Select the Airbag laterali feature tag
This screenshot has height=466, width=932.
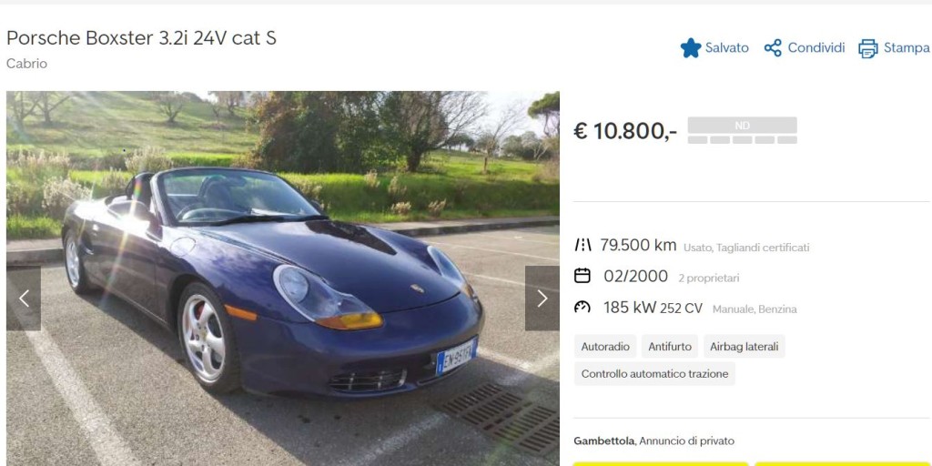pos(745,347)
